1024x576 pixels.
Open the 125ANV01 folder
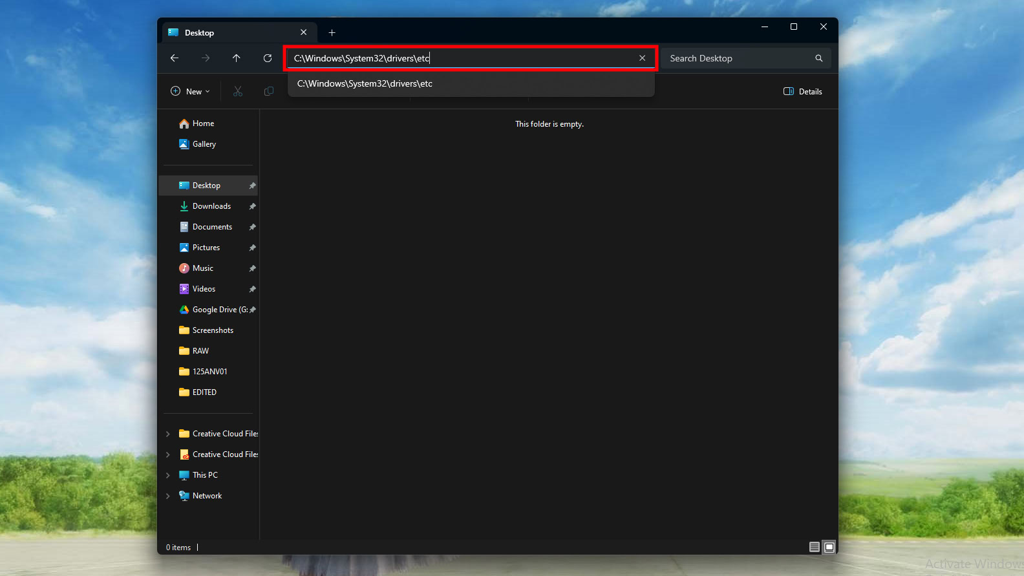209,372
